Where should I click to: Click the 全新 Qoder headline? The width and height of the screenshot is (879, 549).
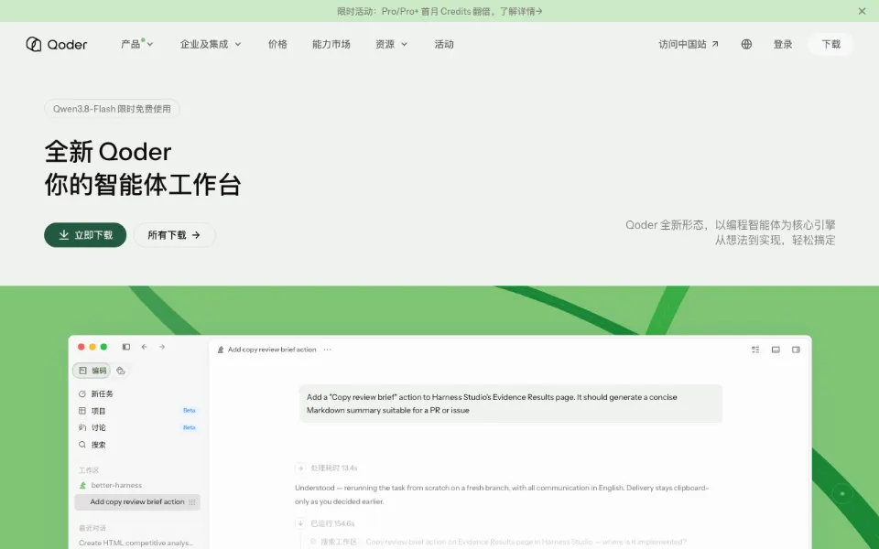tap(108, 151)
